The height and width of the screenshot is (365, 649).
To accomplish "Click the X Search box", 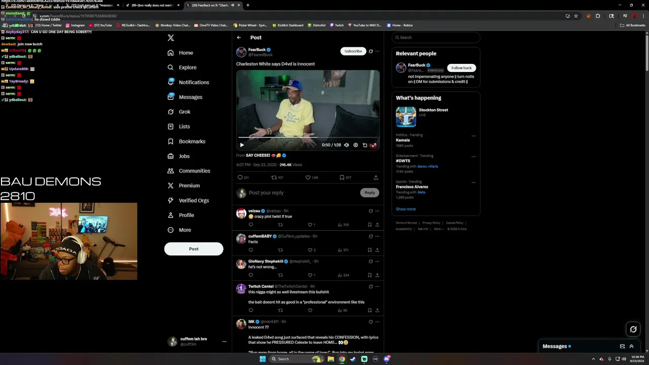I will click(436, 38).
